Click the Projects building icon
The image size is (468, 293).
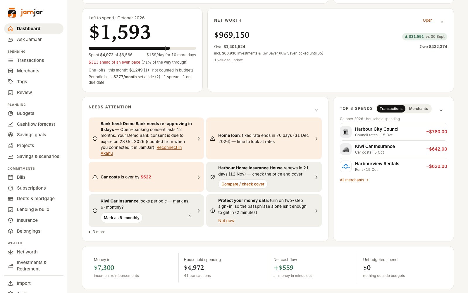(11, 146)
